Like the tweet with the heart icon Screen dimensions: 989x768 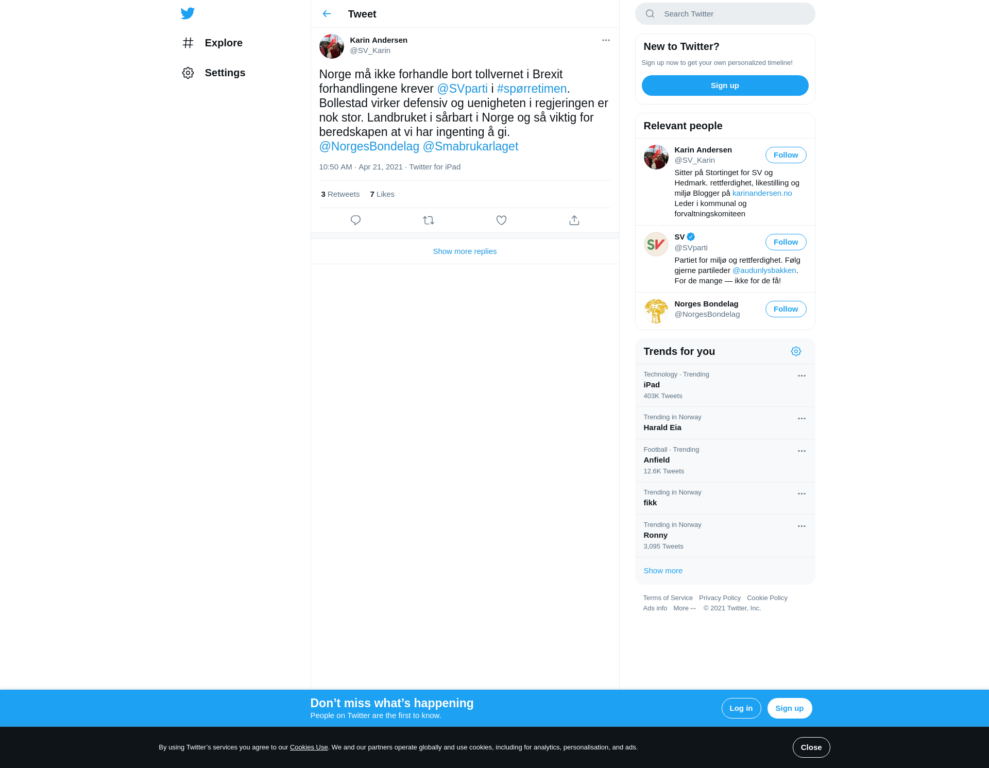(x=501, y=220)
